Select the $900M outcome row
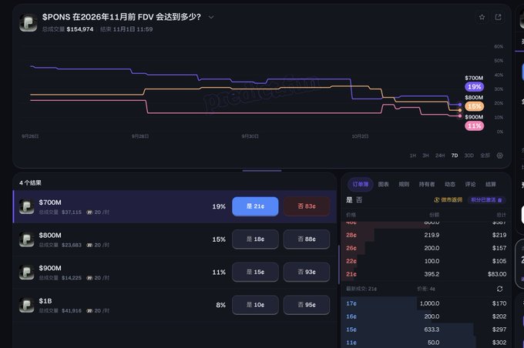This screenshot has width=524, height=348. [174, 273]
